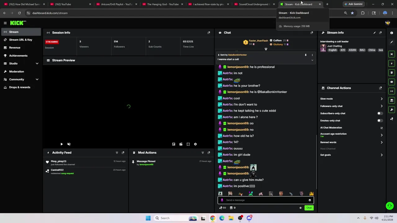The height and width of the screenshot is (223, 397).
Task: Send message with green Chat button
Action: point(309,208)
